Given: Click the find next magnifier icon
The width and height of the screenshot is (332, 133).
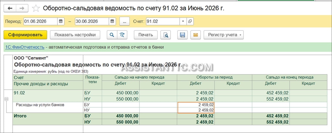Looking at the screenshot, I should [122, 35].
